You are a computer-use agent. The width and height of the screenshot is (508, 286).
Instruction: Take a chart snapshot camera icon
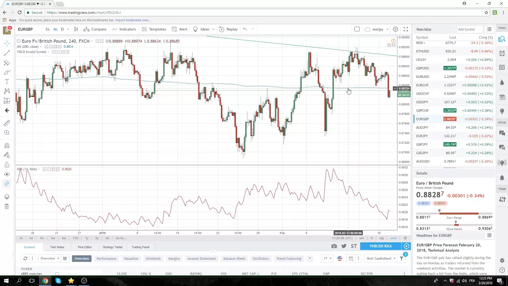click(x=334, y=246)
